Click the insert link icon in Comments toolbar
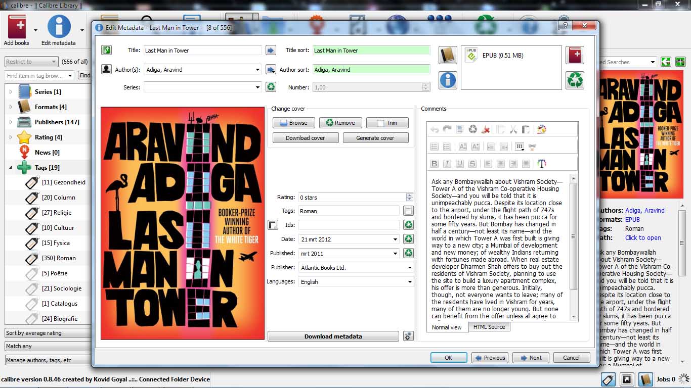The width and height of the screenshot is (691, 388). (x=532, y=147)
